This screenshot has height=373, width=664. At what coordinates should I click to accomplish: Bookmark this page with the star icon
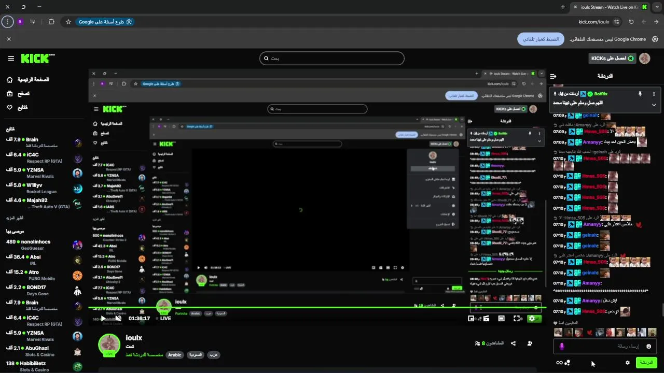tap(68, 22)
